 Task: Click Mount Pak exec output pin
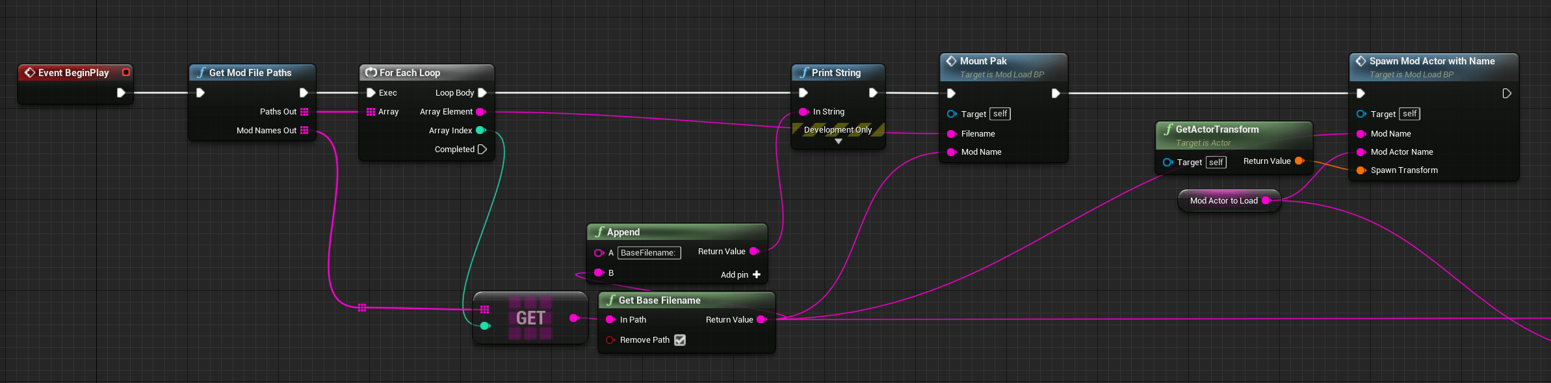(1056, 94)
